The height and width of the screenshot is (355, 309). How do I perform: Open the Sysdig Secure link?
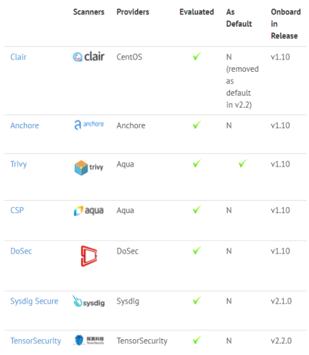pos(34,301)
